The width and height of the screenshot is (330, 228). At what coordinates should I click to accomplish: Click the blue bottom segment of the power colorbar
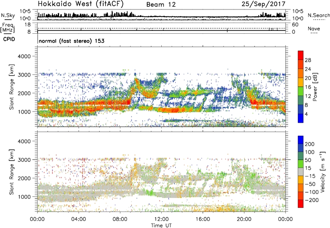[x=301, y=118]
